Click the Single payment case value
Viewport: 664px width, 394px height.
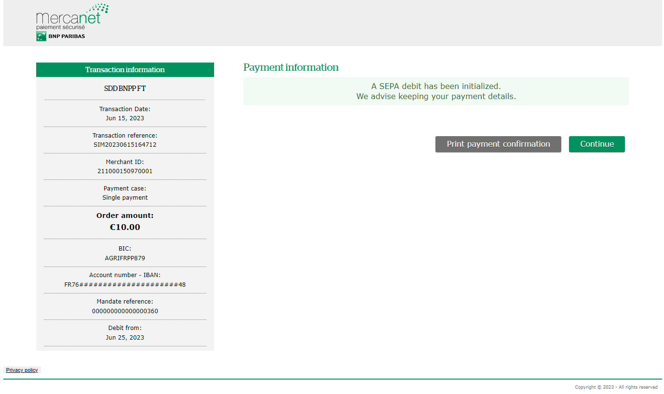125,198
